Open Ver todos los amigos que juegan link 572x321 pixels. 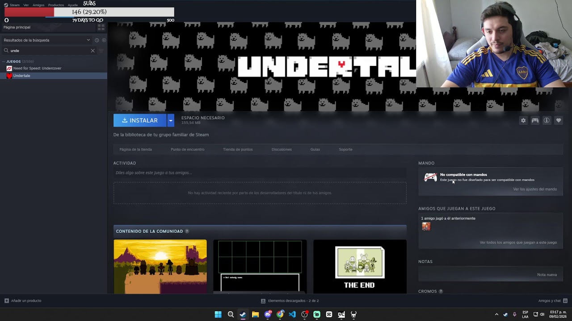coord(518,243)
